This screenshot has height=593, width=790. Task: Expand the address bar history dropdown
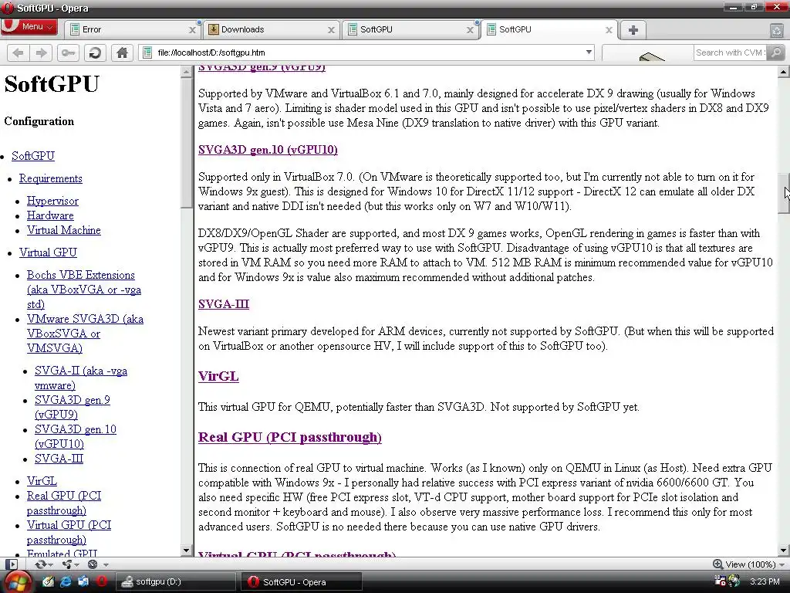click(x=589, y=53)
